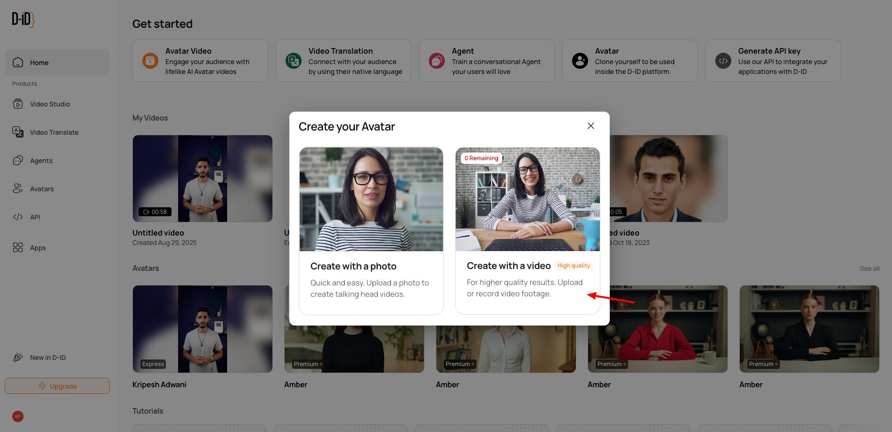Choose Create with a photo option

371,231
